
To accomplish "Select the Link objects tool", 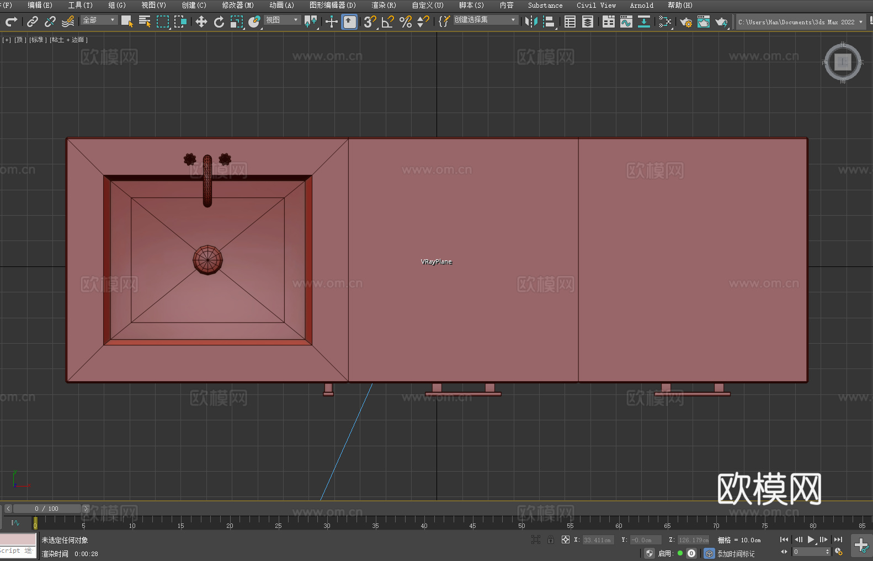I will pyautogui.click(x=33, y=22).
